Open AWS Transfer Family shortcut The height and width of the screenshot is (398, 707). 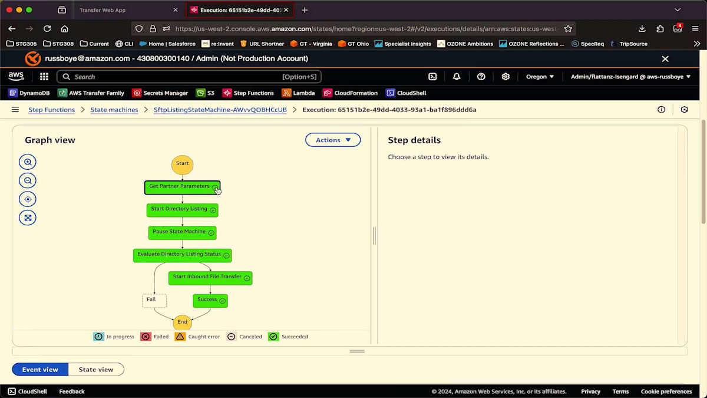[91, 93]
